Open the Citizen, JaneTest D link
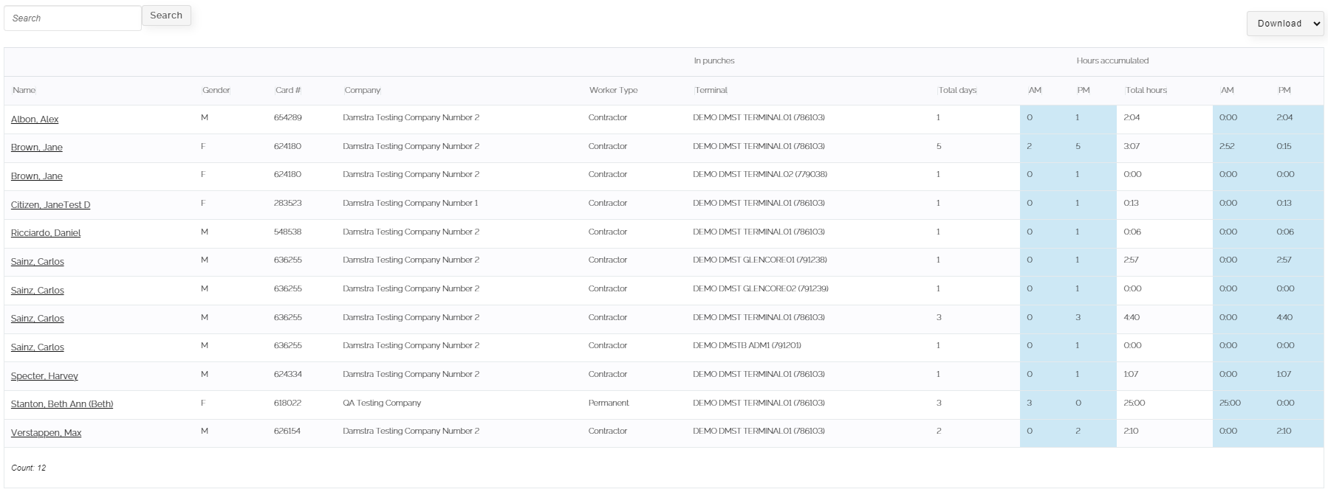 [50, 204]
